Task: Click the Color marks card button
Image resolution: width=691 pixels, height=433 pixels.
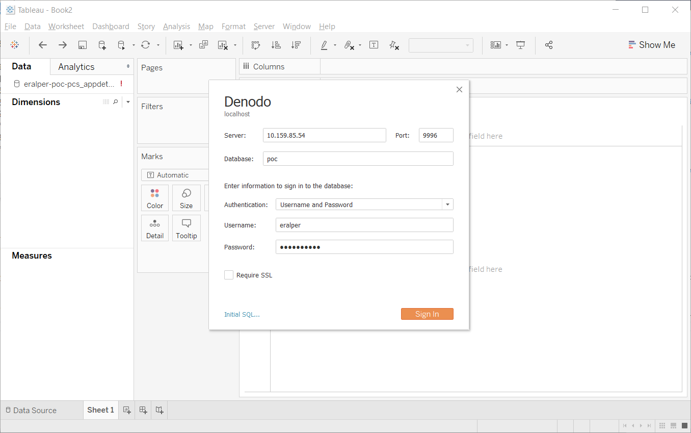Action: (155, 198)
